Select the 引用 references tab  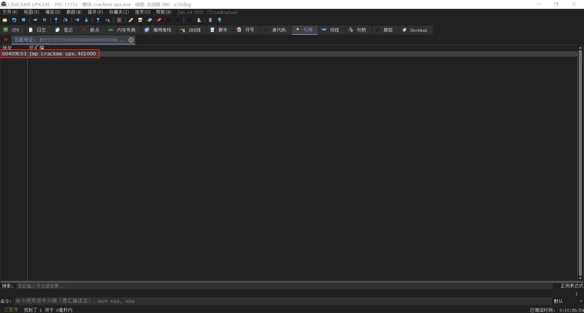pyautogui.click(x=304, y=30)
